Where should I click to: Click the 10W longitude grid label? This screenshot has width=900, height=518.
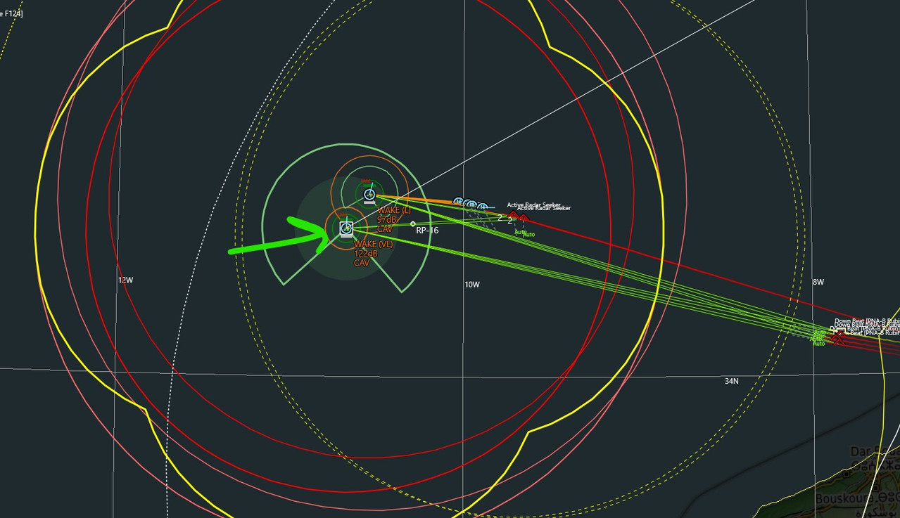472,285
